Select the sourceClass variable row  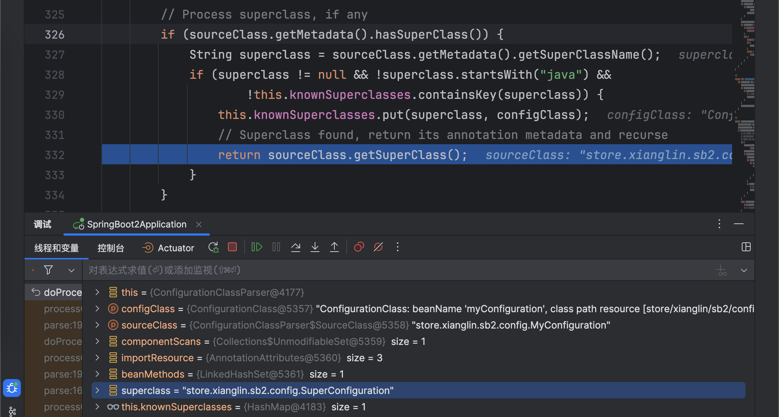418,325
